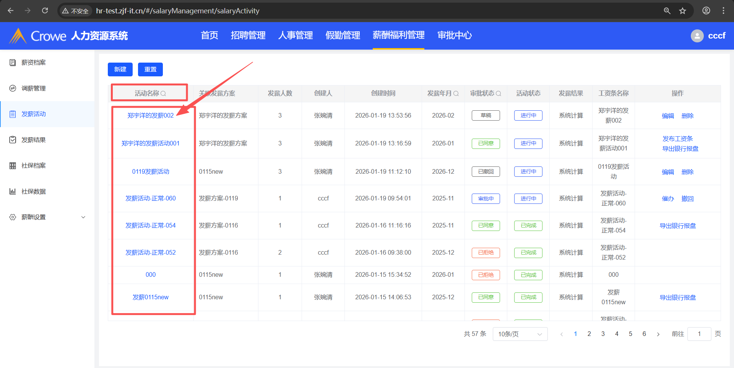
Task: Click the 前往 page number input field
Action: tap(699, 334)
